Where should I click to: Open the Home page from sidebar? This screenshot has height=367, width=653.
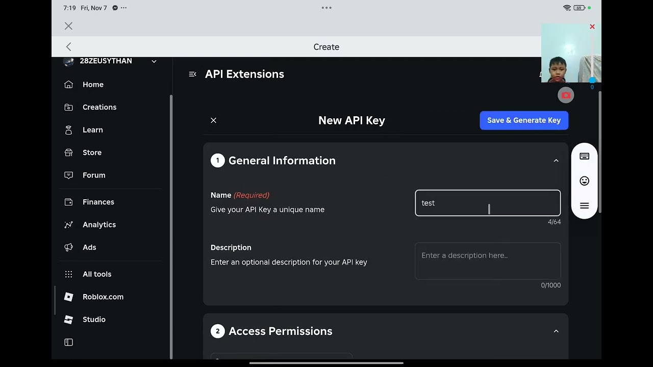[x=93, y=85]
